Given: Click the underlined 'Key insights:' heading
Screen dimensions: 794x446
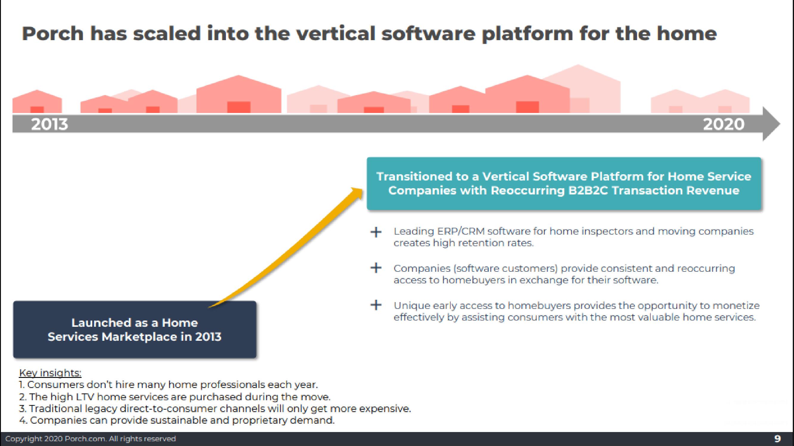Looking at the screenshot, I should [50, 373].
